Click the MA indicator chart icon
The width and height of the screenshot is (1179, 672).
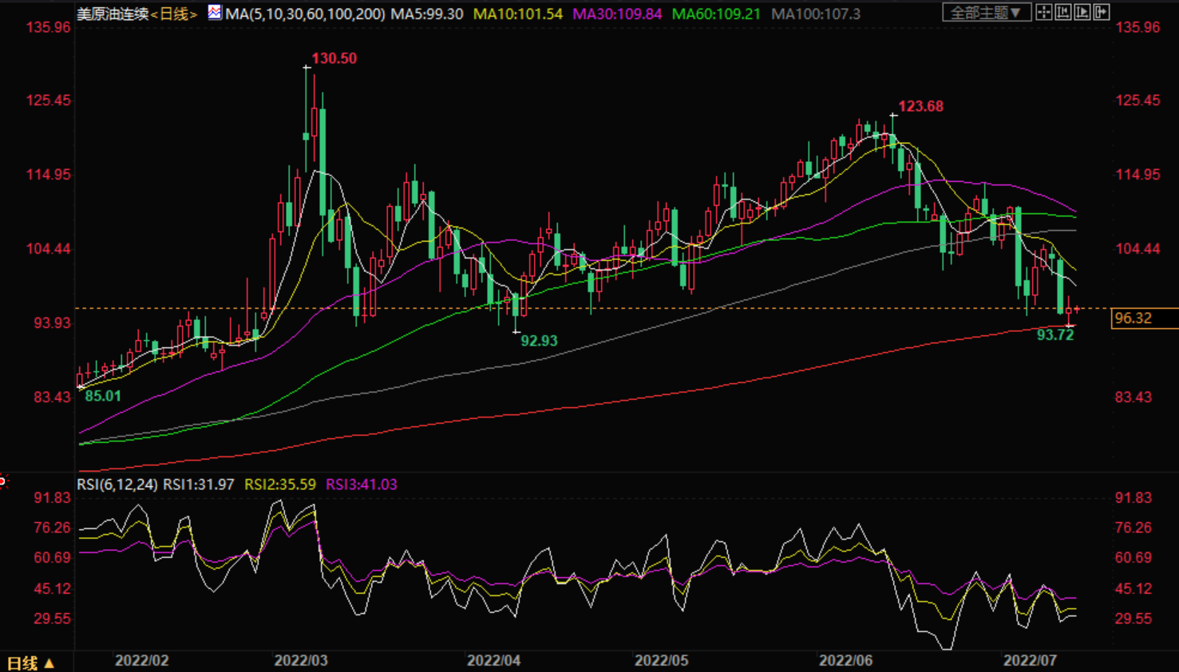point(214,12)
